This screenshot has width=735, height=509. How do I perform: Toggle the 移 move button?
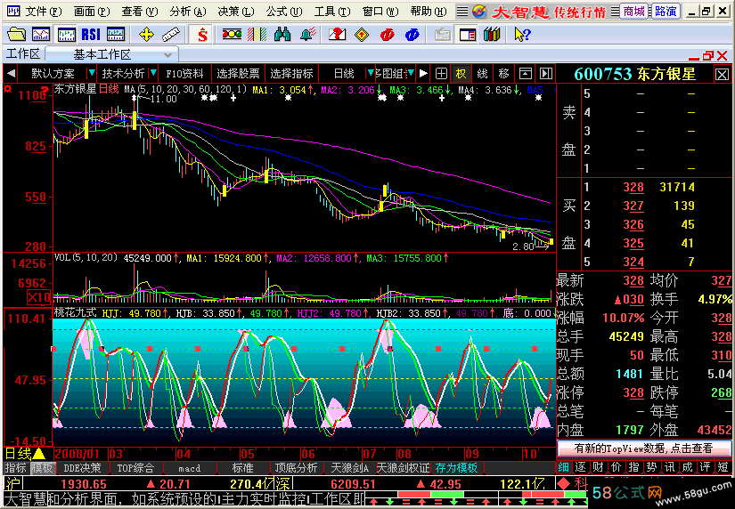[x=504, y=74]
